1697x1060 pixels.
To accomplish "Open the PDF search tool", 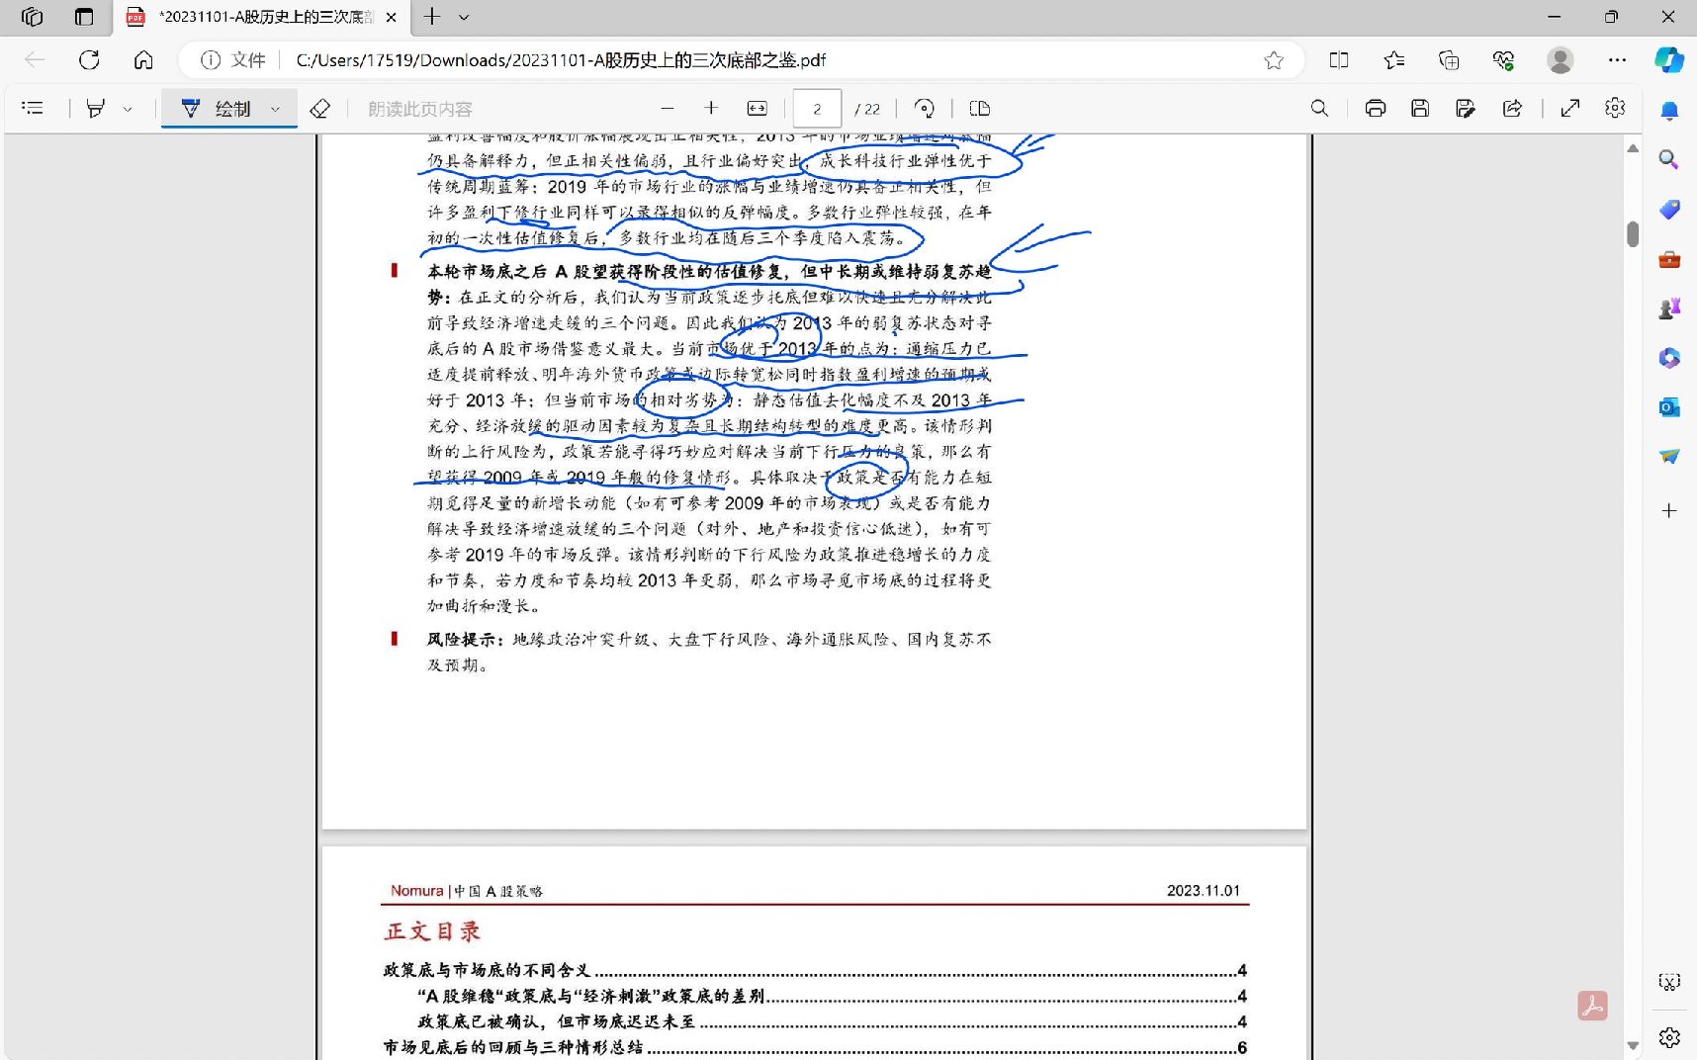I will 1319,109.
